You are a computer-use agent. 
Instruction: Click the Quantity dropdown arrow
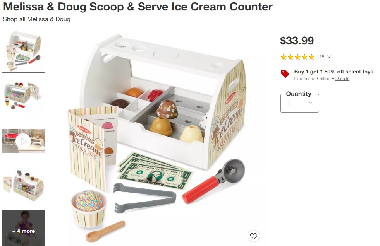pyautogui.click(x=310, y=103)
